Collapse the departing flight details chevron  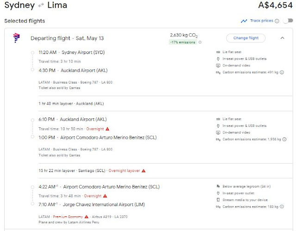(x=282, y=38)
